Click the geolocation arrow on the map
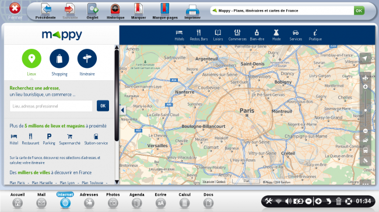379x212 pixels. [365, 58]
